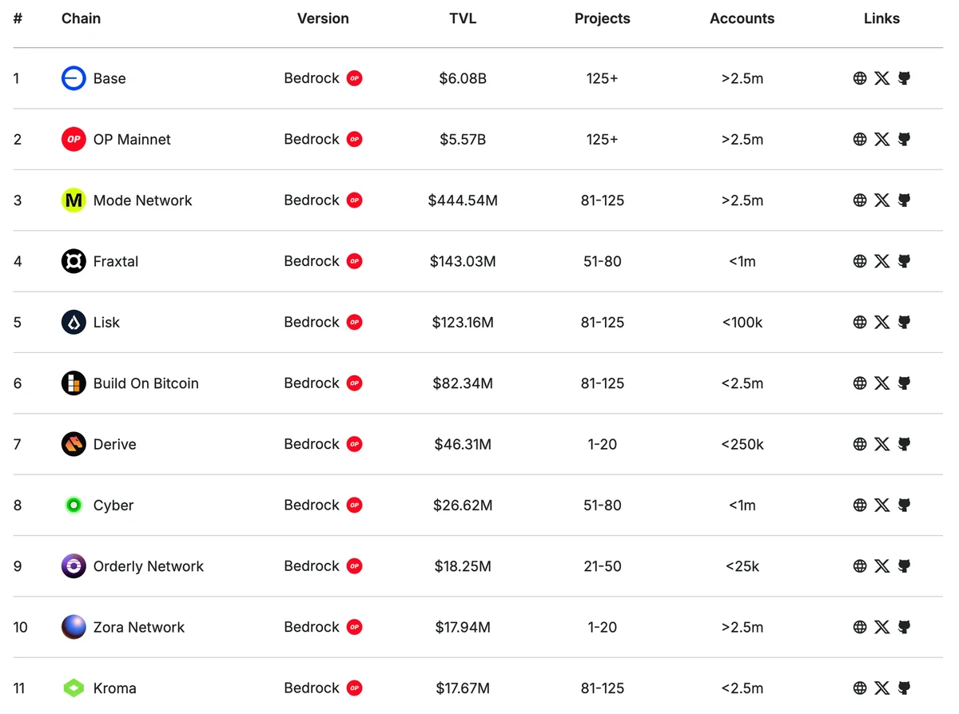The width and height of the screenshot is (959, 714).
Task: Click the Chain column header
Action: (81, 18)
